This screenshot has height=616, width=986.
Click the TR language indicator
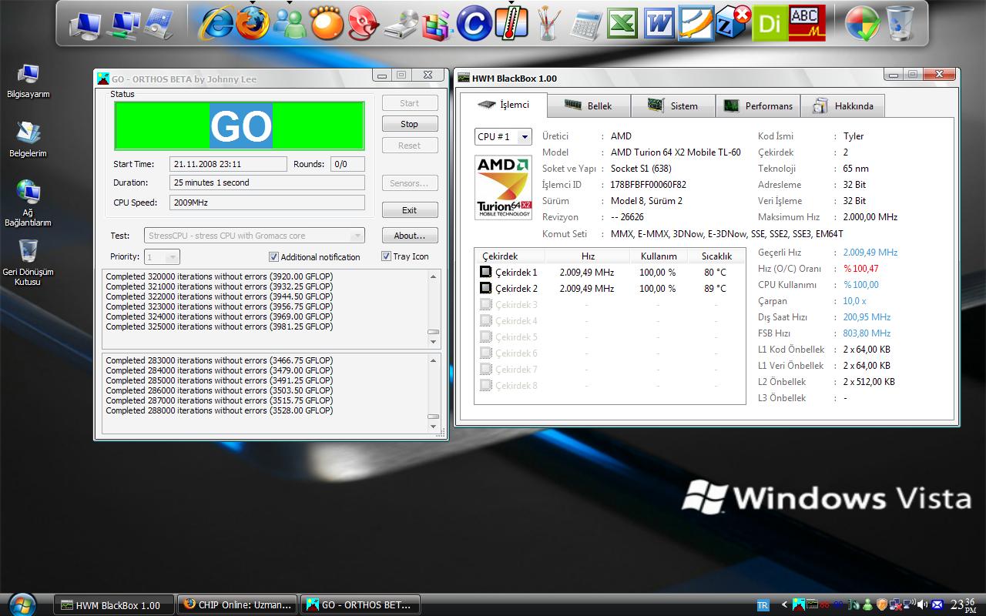pos(763,604)
